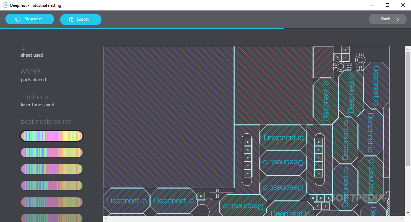Screen dimensions: 411x222
Task: Select the second best nest swatch
Action: point(52,152)
